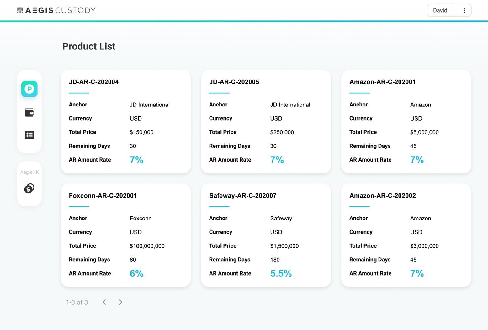488x330 pixels.
Task: Open the Safeway-AR-C-202007 product card title
Action: [x=243, y=196]
